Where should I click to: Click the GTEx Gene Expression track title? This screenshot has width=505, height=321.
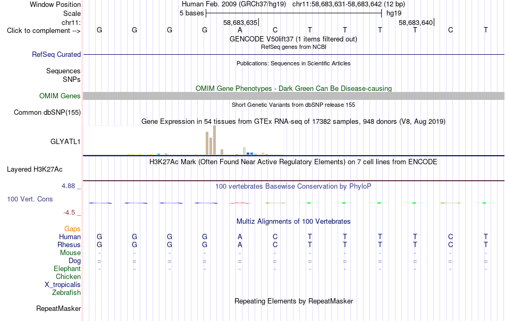293,121
